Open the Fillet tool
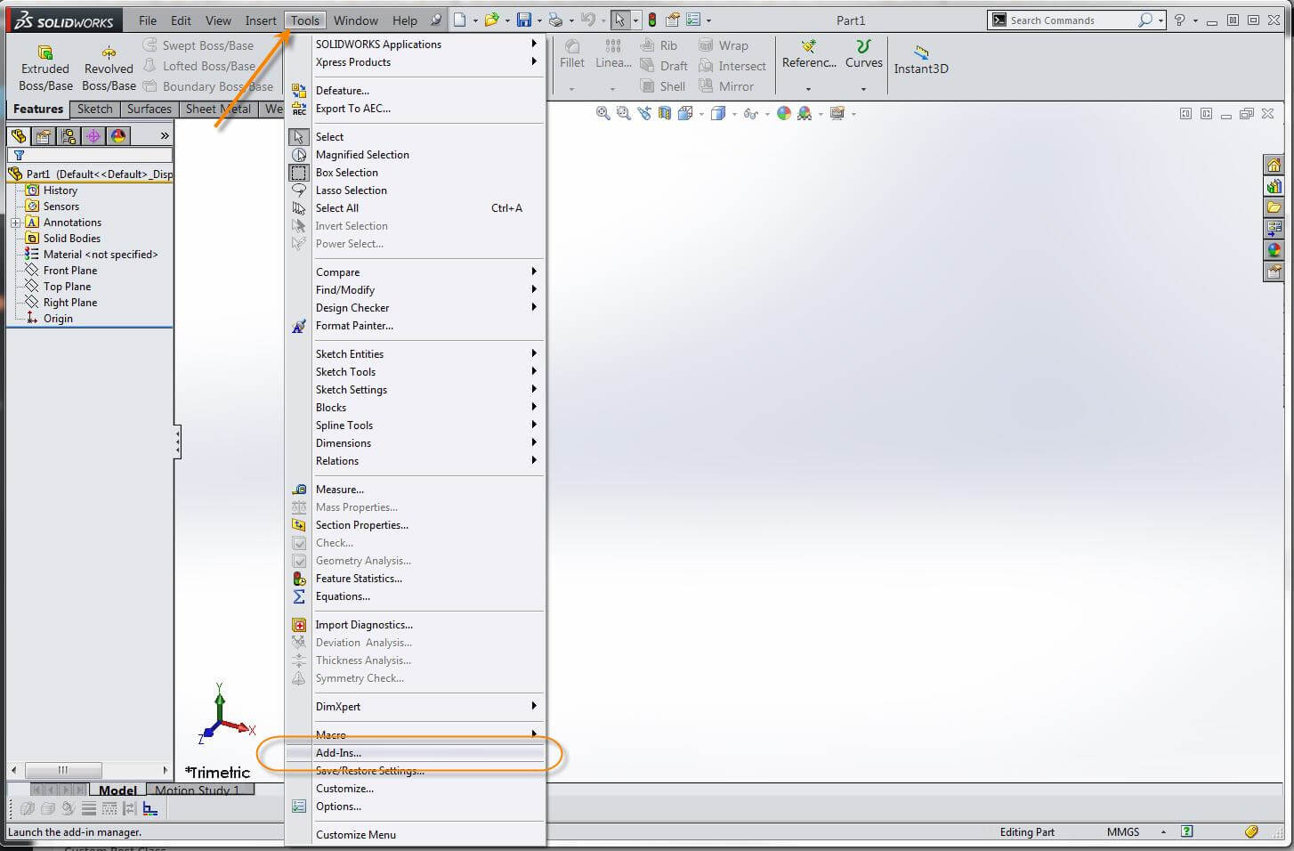 pos(571,53)
